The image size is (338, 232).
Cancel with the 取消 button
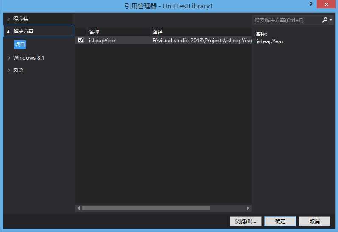tap(315, 221)
